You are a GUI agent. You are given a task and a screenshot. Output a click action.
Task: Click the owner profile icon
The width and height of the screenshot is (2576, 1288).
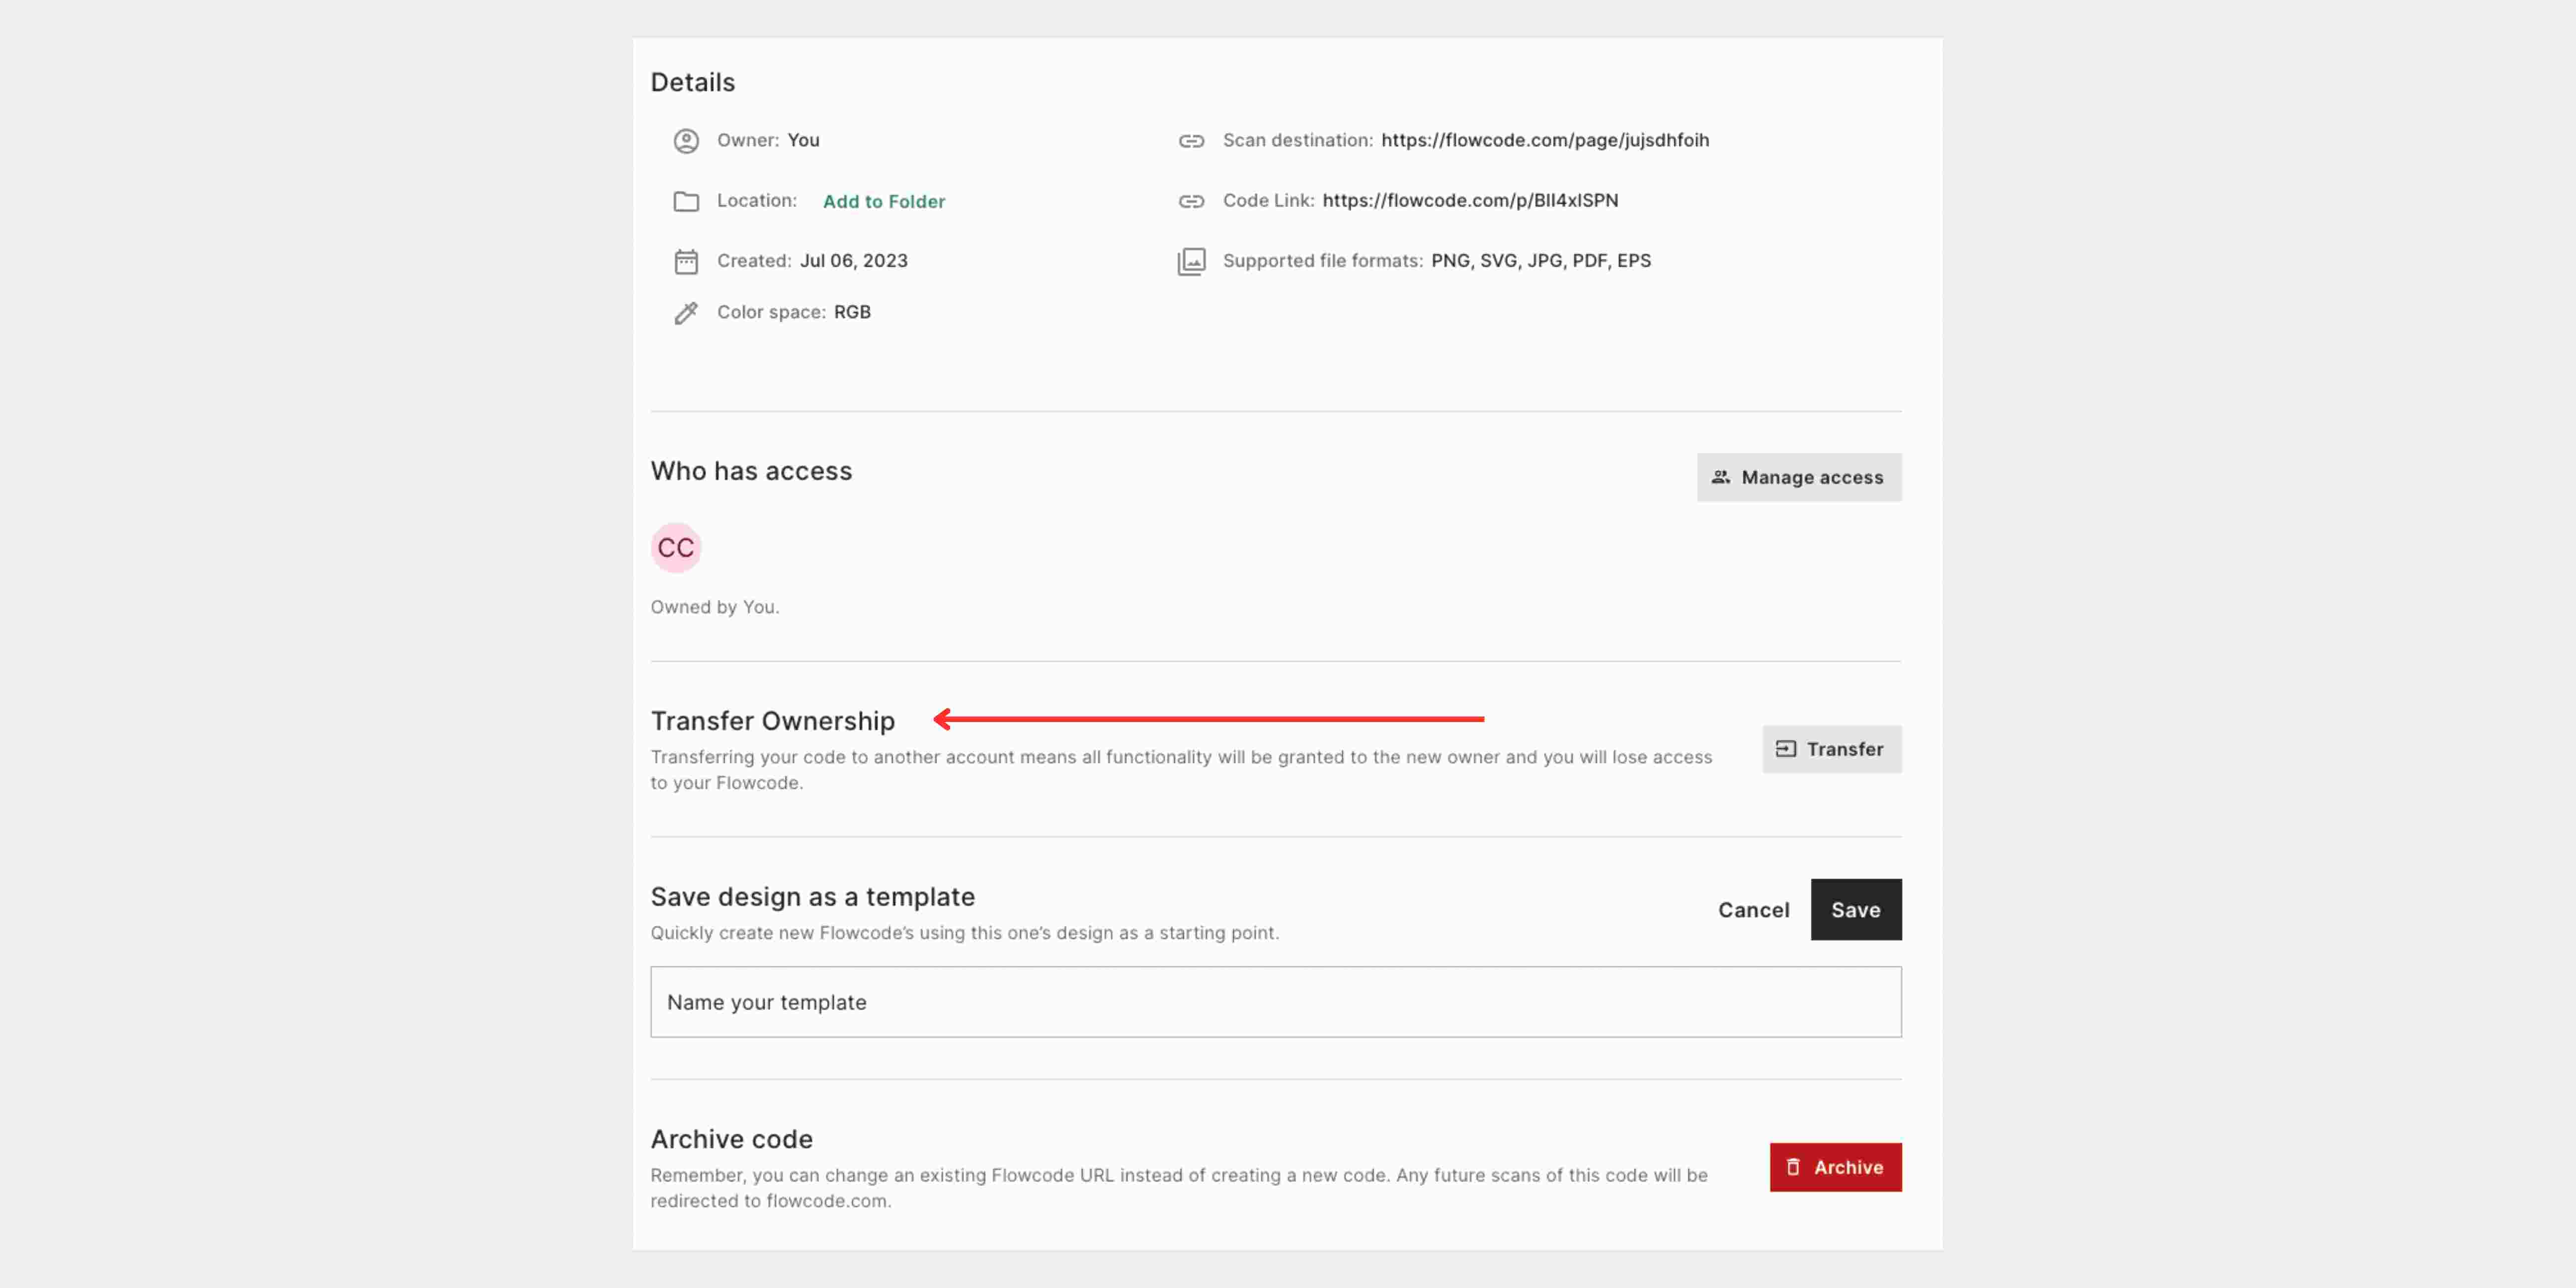(686, 141)
